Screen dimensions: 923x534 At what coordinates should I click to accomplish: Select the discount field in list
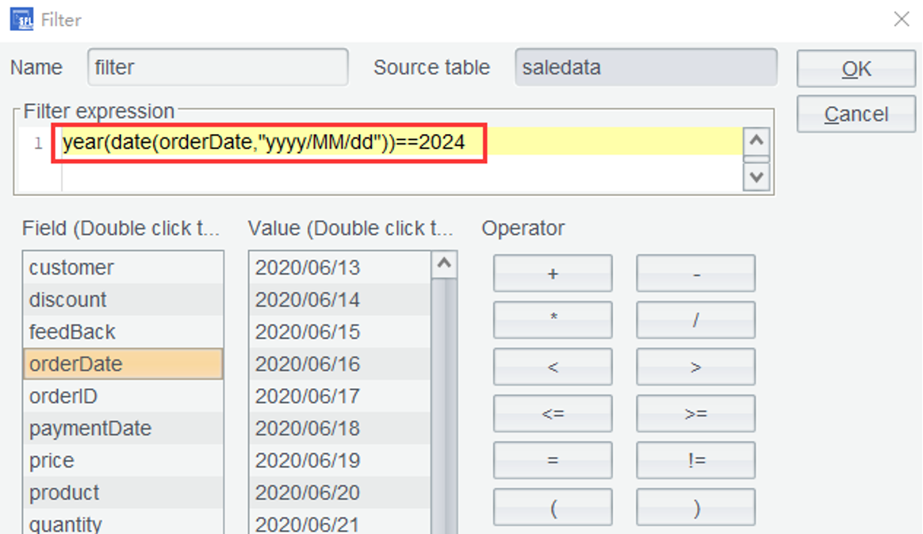(123, 300)
